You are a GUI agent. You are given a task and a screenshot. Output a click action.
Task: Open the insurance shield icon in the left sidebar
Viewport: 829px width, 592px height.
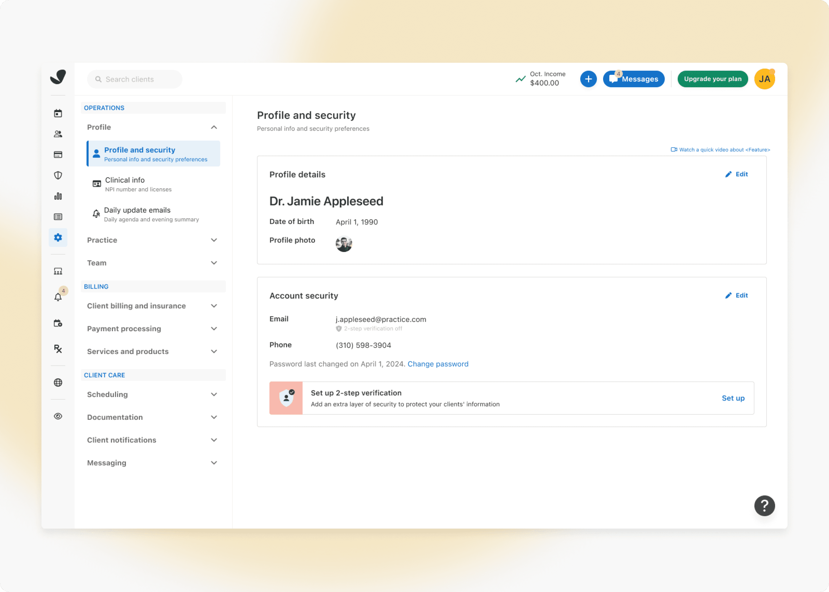(58, 175)
